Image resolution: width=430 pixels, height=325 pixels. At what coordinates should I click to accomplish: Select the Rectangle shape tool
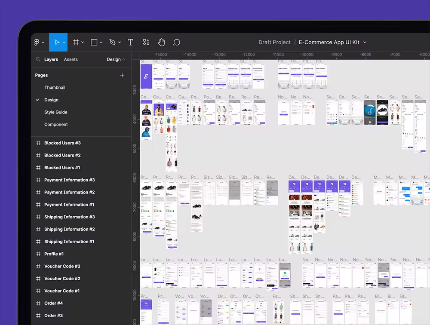[94, 42]
